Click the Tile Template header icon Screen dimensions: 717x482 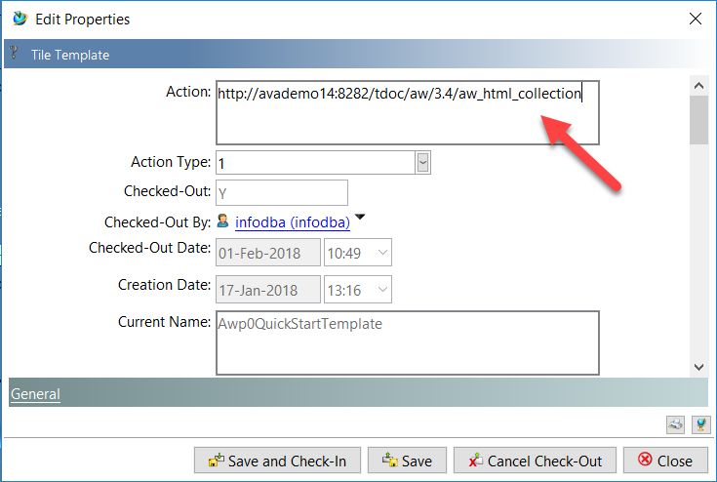pyautogui.click(x=14, y=55)
